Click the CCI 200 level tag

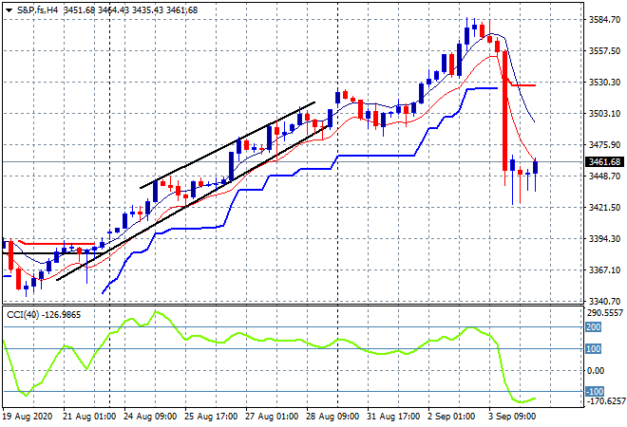click(x=593, y=327)
